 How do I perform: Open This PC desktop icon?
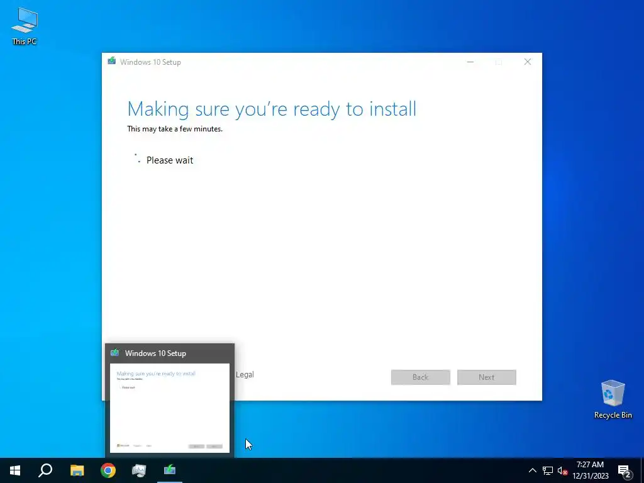(25, 26)
